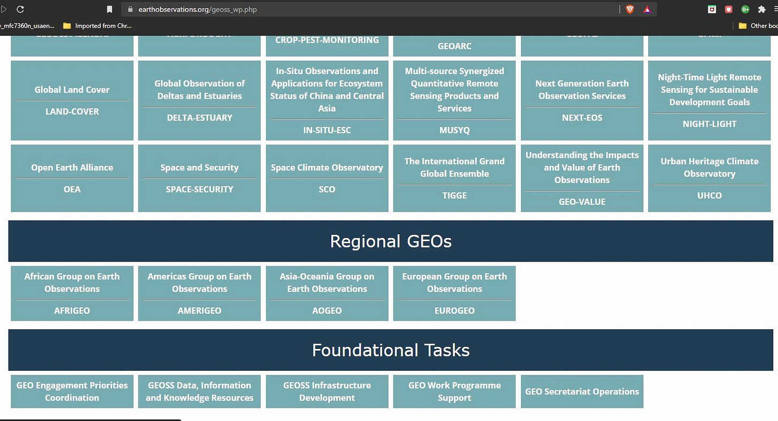Open the TIGGE Global Ensemble card

454,178
